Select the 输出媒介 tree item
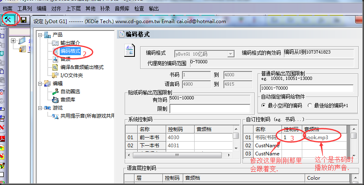The height and width of the screenshot is (185, 364). [70, 43]
